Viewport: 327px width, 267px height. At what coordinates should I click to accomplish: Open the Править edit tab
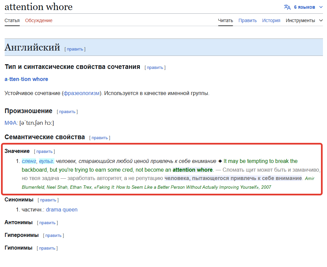[247, 20]
